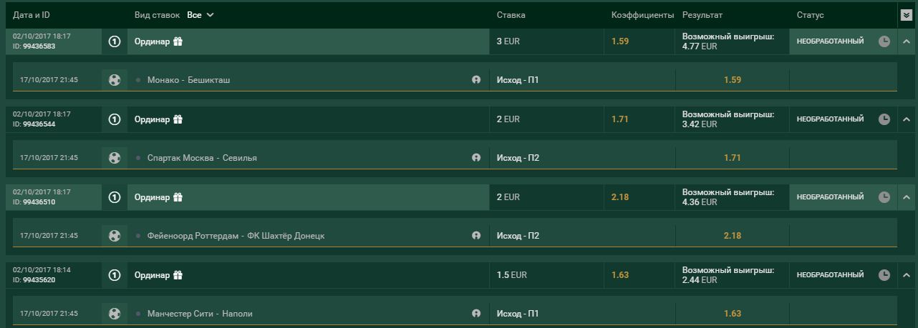The image size is (918, 328).
Task: Click the Ординар row for bet 99436544
Action: pyautogui.click(x=152, y=119)
